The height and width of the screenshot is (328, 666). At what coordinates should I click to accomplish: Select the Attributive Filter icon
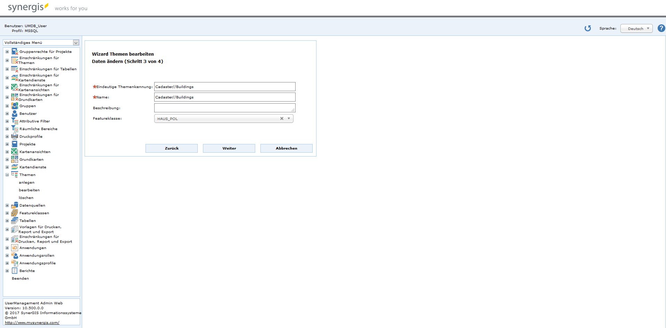point(14,121)
